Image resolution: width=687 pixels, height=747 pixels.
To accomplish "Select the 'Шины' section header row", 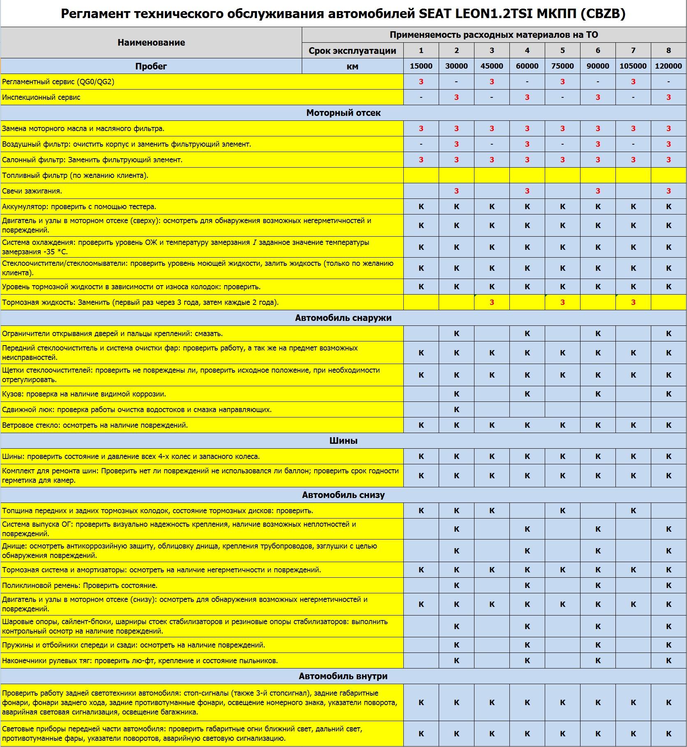I will (x=343, y=441).
